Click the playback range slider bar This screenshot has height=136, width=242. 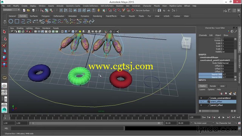tap(96, 123)
